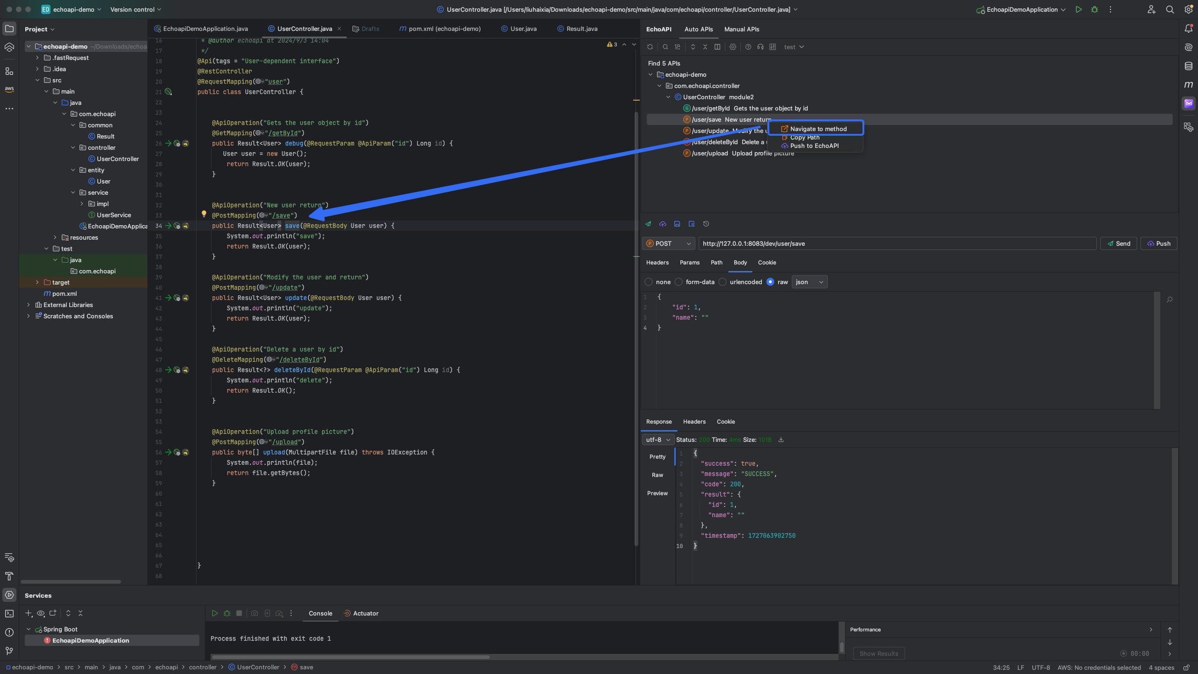Open the AWS Toolkit sidebar icon
Viewport: 1198px width, 674px height.
point(9,89)
